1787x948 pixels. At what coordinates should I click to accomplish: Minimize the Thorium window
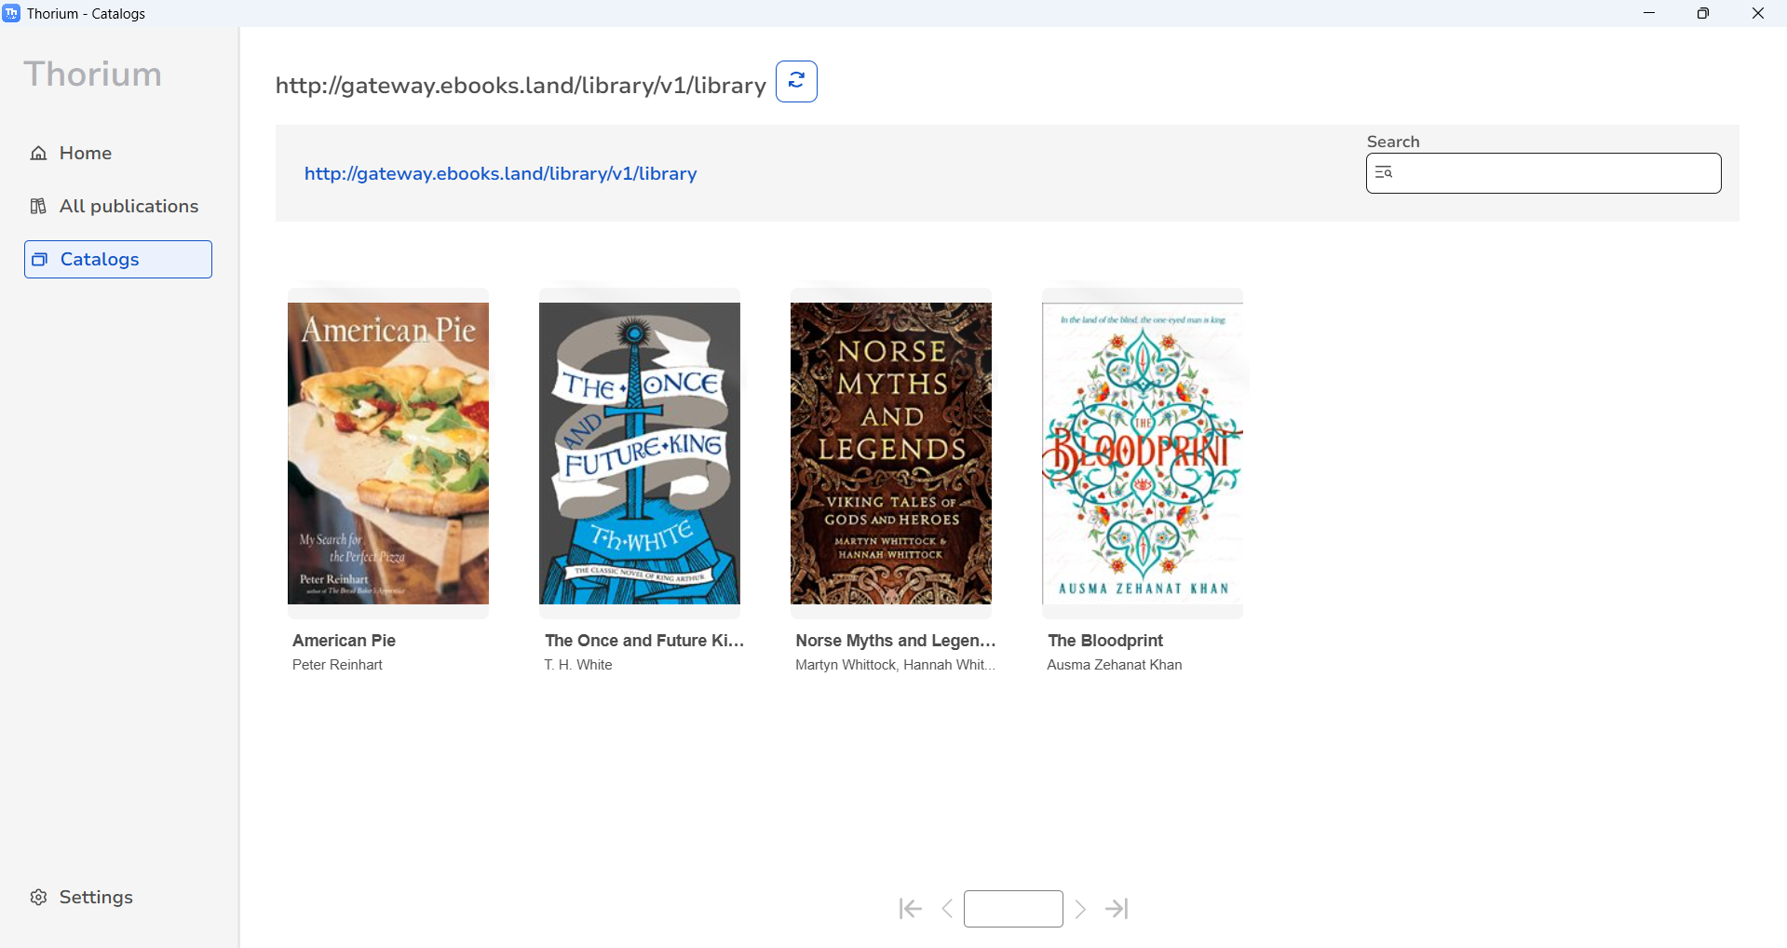click(x=1649, y=13)
